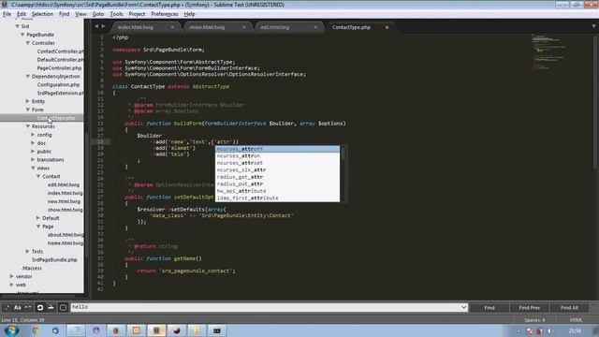This screenshot has width=599, height=337.
Task: Click the code minimap preview
Action: tap(548, 51)
